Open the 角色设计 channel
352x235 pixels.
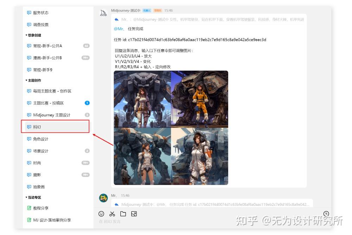coord(58,139)
